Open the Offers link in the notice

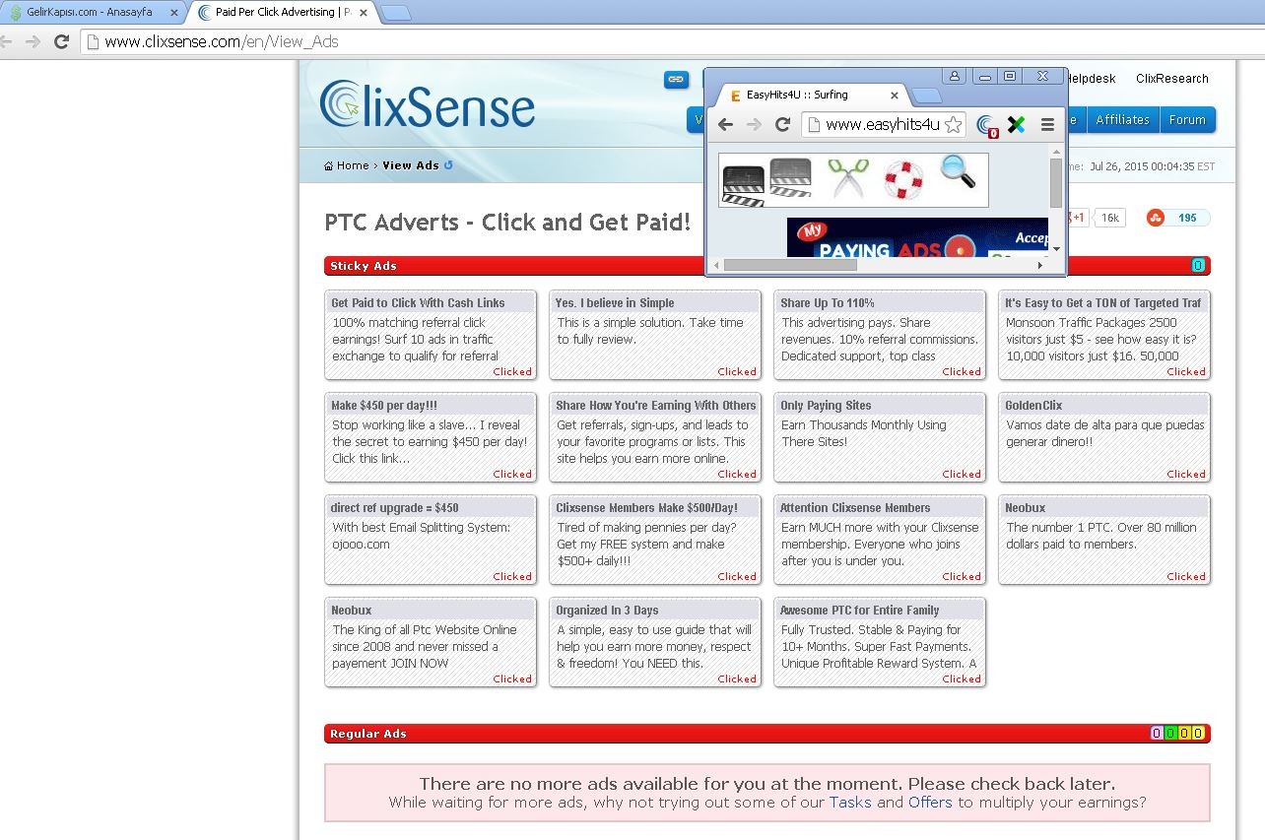pyautogui.click(x=930, y=803)
